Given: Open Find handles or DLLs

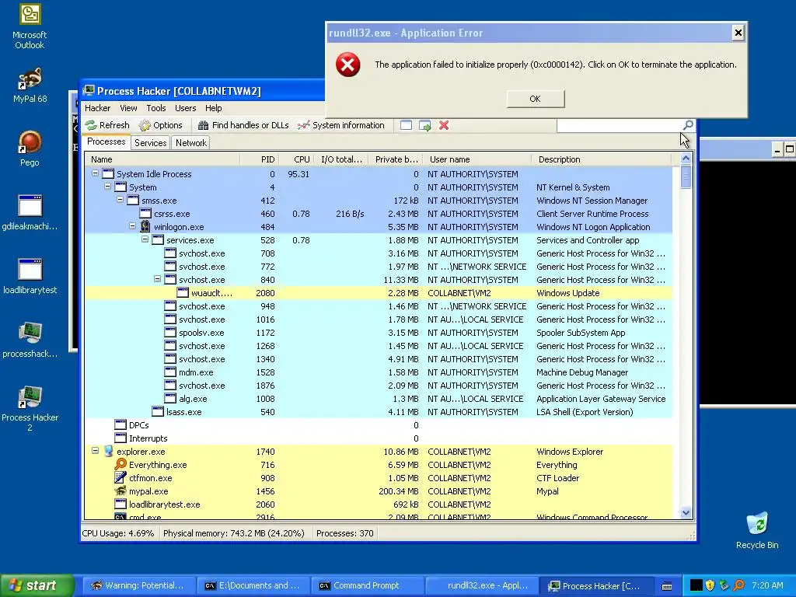Looking at the screenshot, I should [x=243, y=125].
